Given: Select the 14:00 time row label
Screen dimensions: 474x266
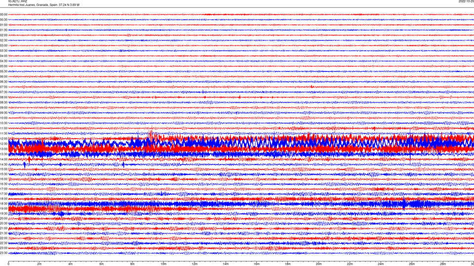Looking at the screenshot, I should click(x=3, y=159).
